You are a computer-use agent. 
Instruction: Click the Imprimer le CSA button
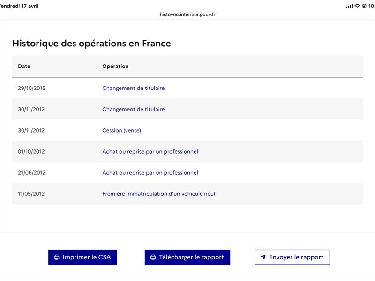pos(82,257)
